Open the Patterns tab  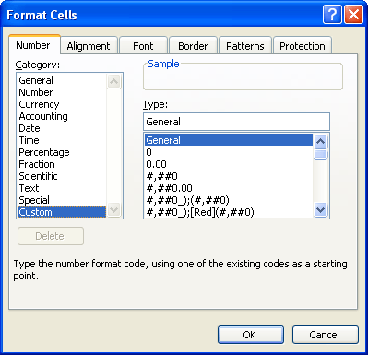[x=245, y=46]
